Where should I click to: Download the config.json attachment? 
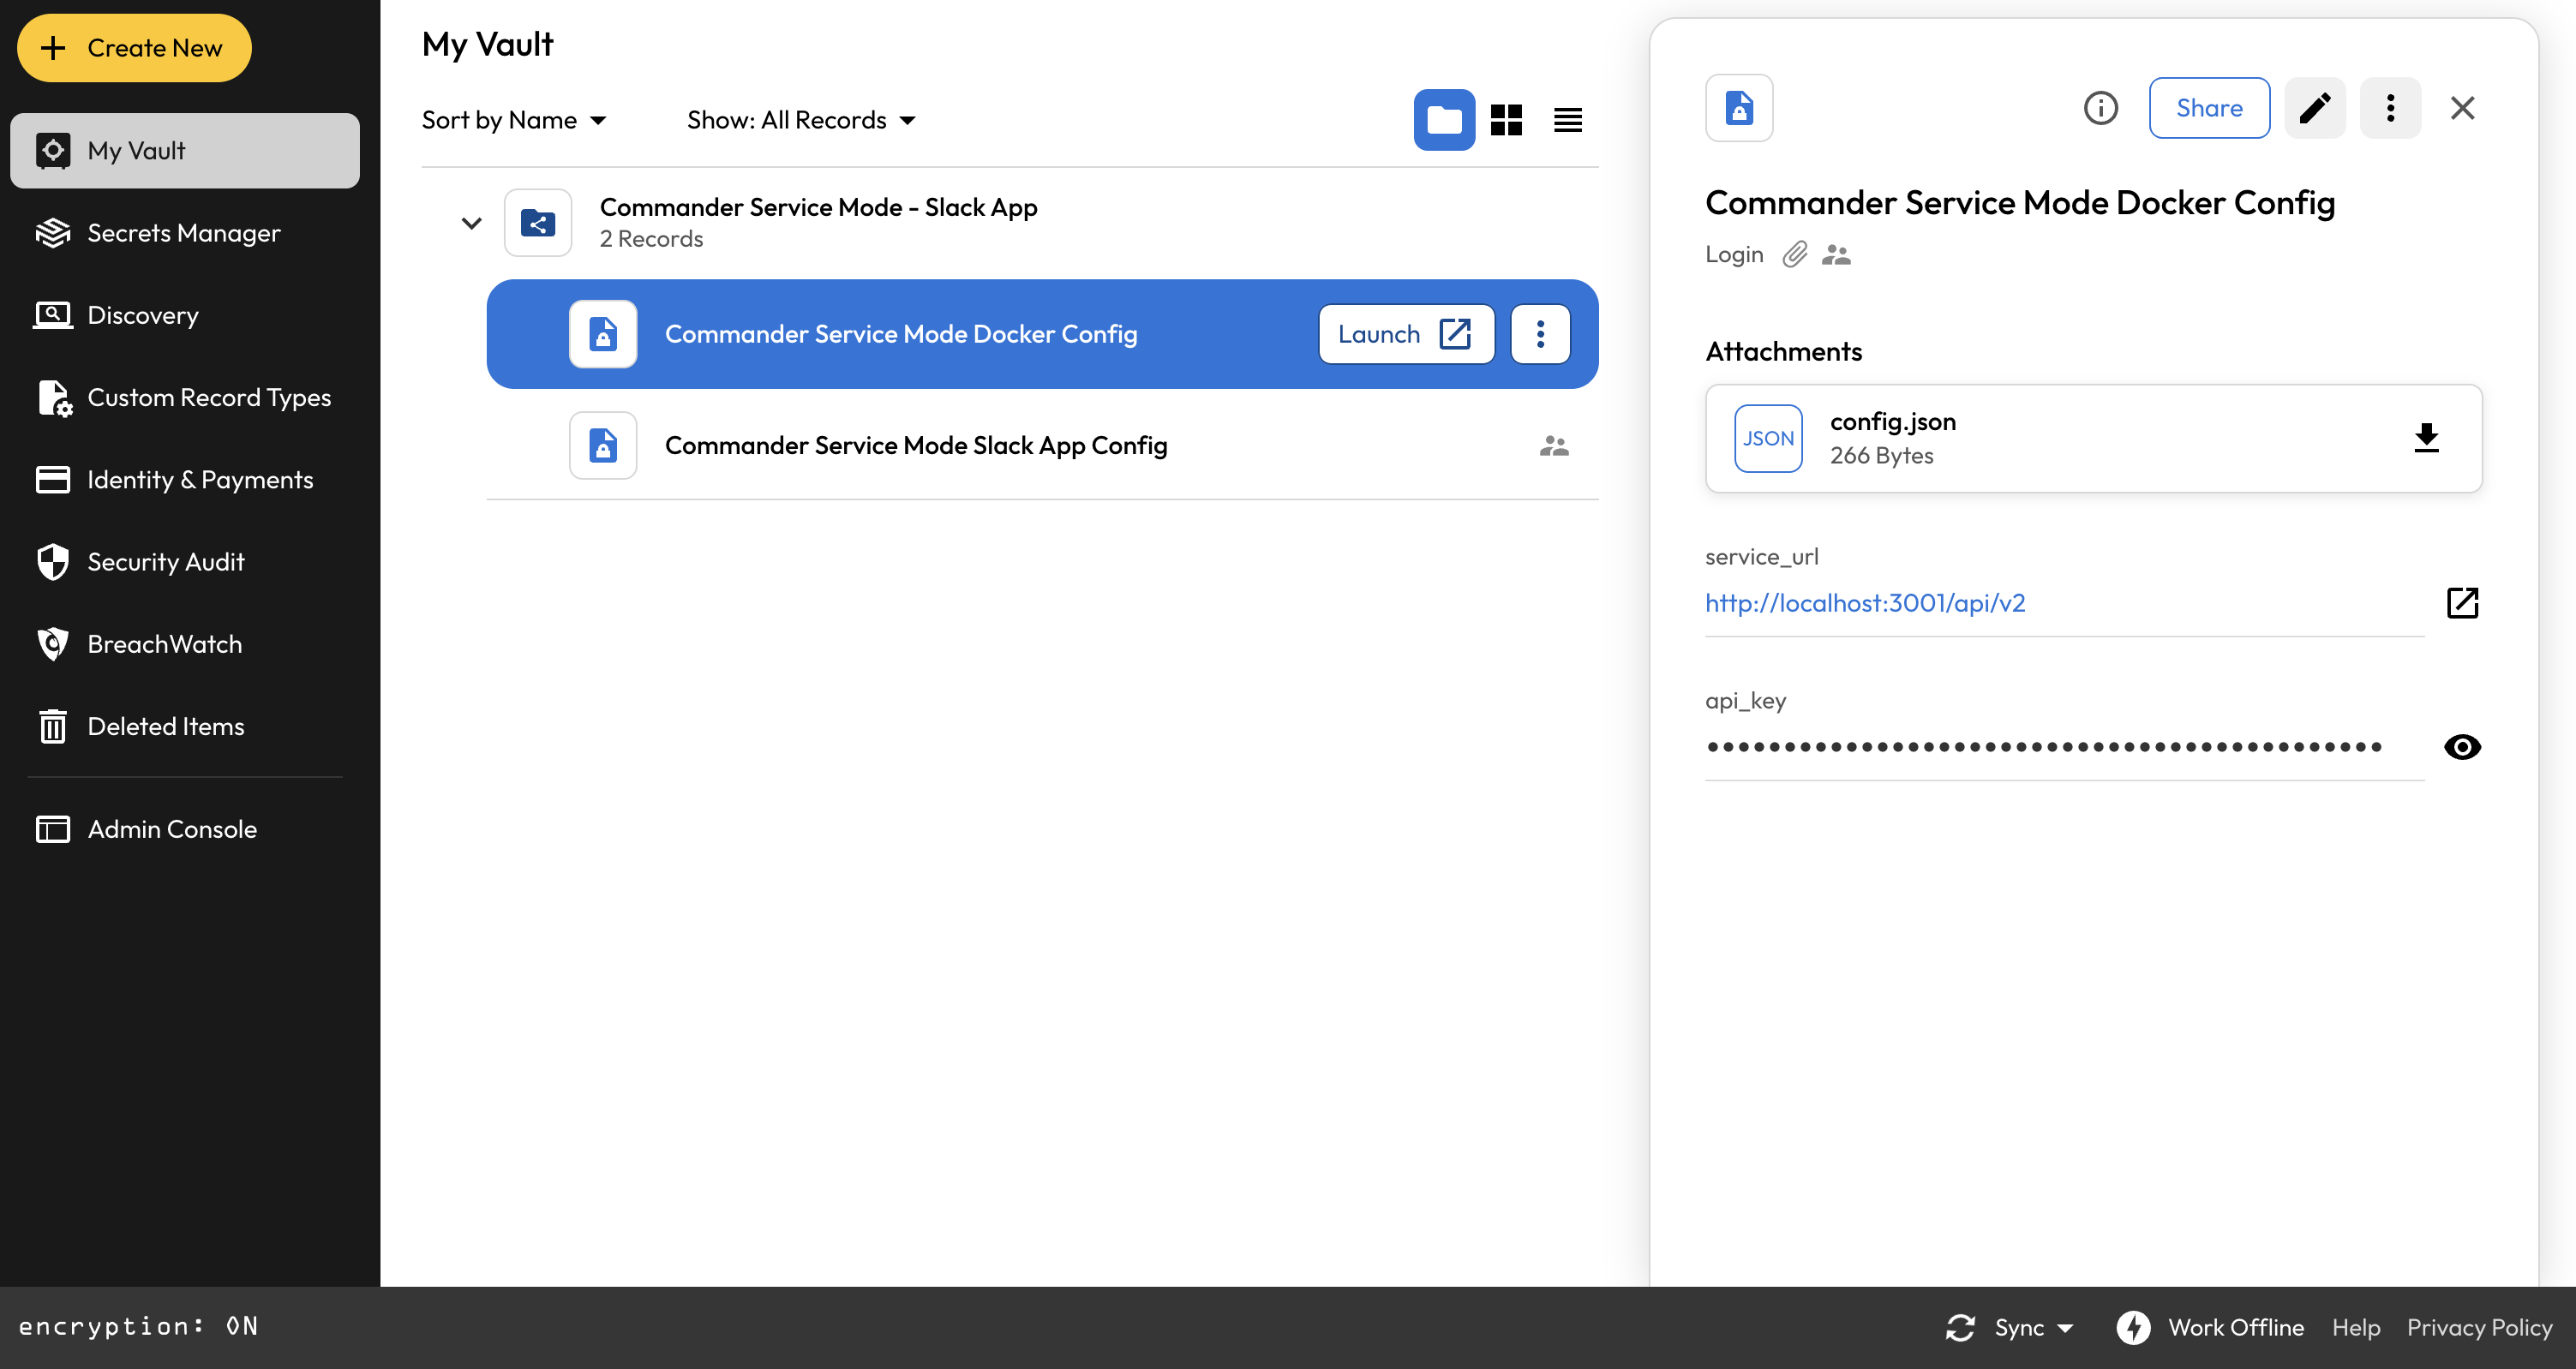tap(2426, 438)
